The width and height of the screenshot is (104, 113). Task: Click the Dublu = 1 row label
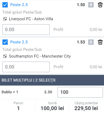tap(10, 92)
